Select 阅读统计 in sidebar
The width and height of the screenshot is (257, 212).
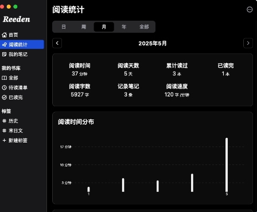(x=22, y=44)
